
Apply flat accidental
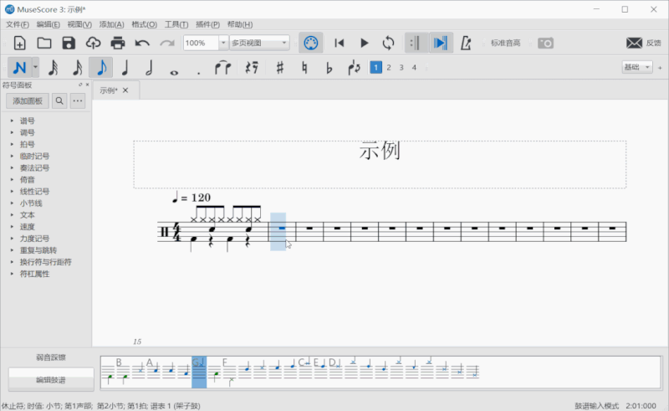[x=329, y=68]
